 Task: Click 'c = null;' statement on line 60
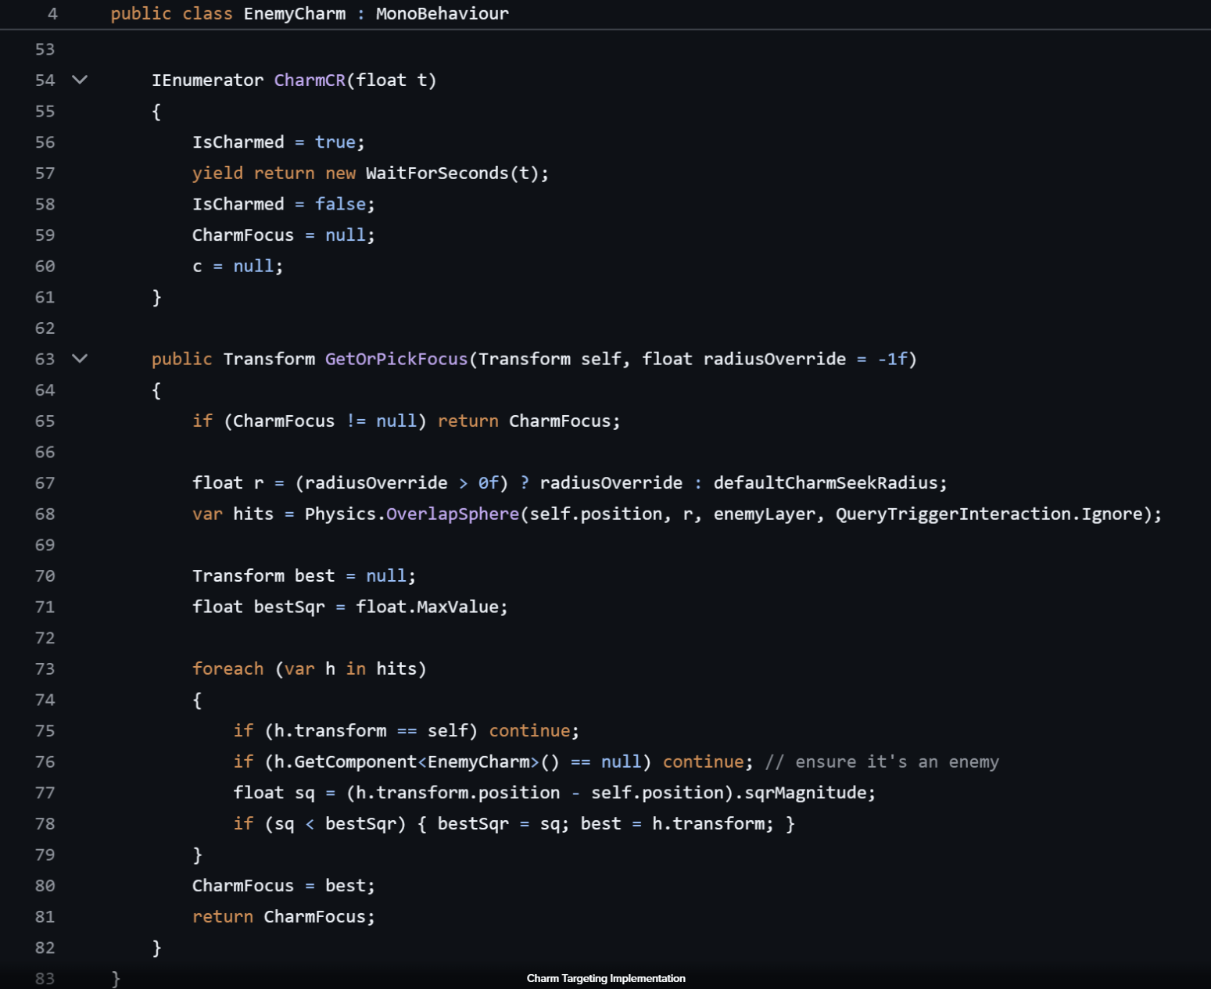click(238, 266)
